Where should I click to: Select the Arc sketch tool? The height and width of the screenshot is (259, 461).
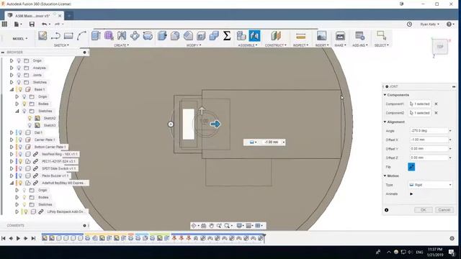pos(81,36)
